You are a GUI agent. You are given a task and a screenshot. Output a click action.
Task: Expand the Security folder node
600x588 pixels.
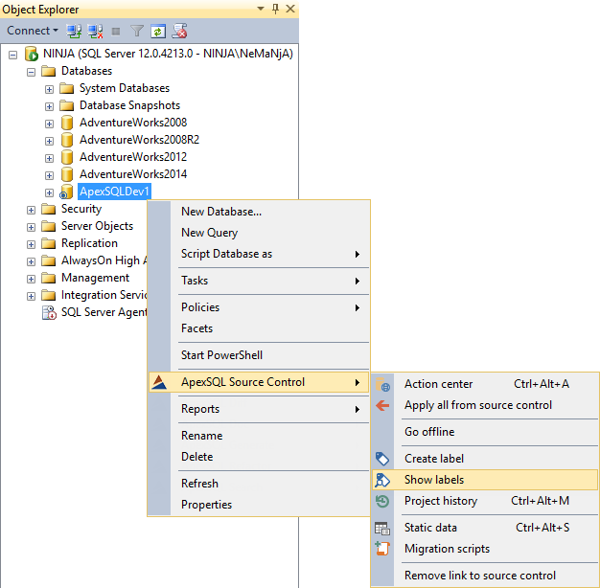(31, 211)
